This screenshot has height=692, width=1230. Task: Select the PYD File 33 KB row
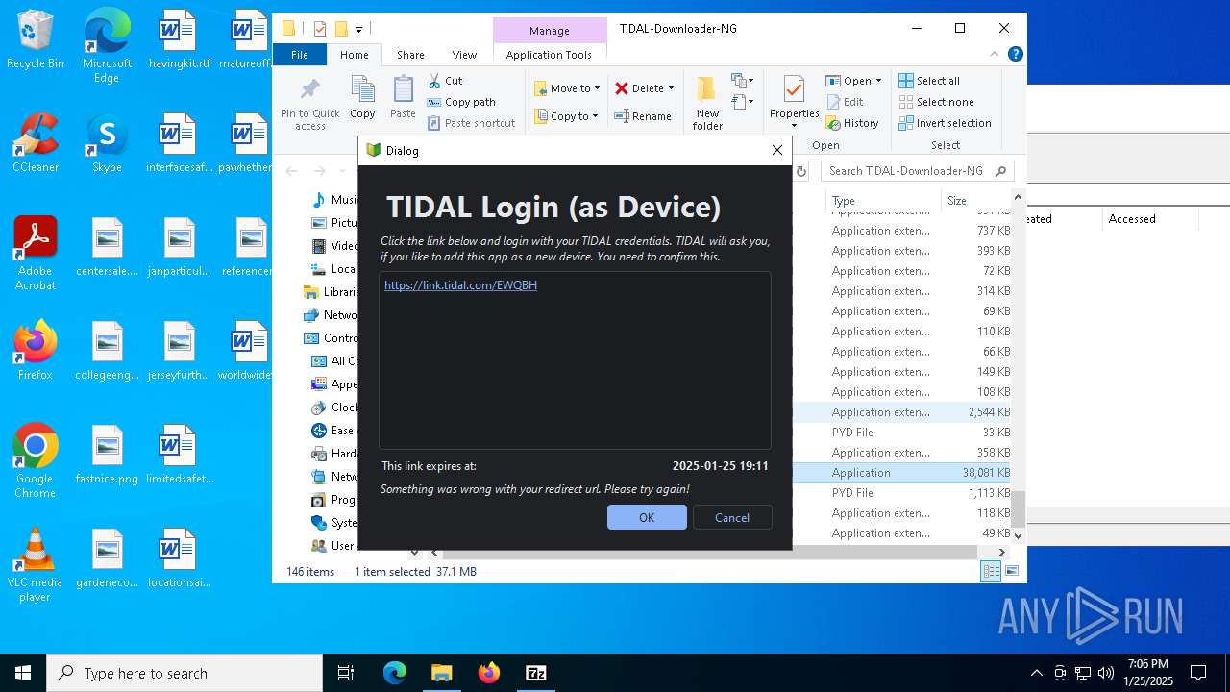click(902, 432)
